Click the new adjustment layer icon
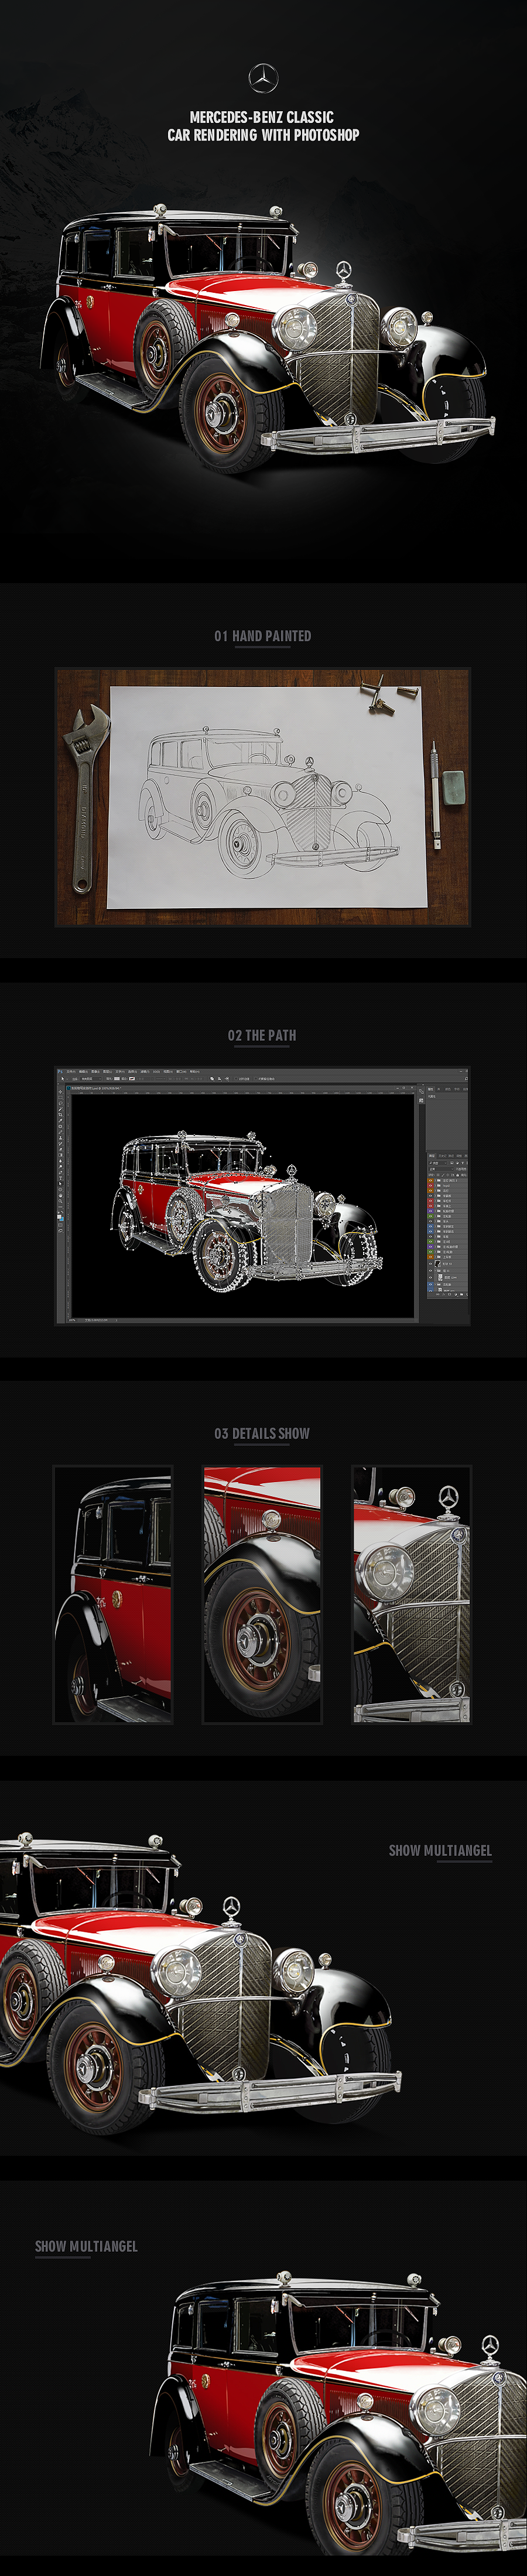The height and width of the screenshot is (2576, 527). tap(456, 1295)
